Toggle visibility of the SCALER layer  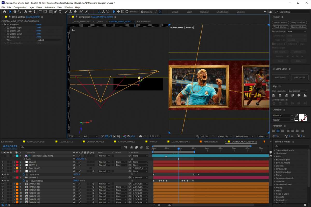[2, 162]
